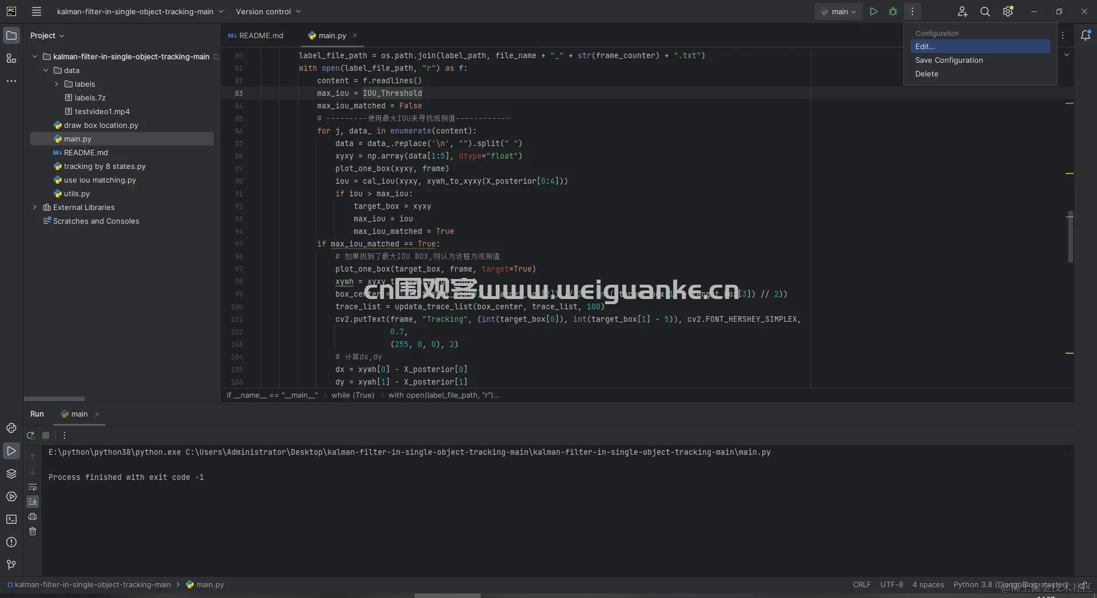Expand the inspections widget chevron in editor

(1066, 55)
